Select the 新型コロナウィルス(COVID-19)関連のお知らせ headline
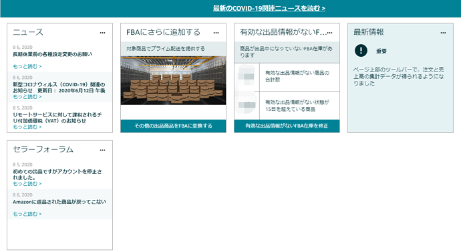Viewport: 461px width, 252px height. pos(59,88)
